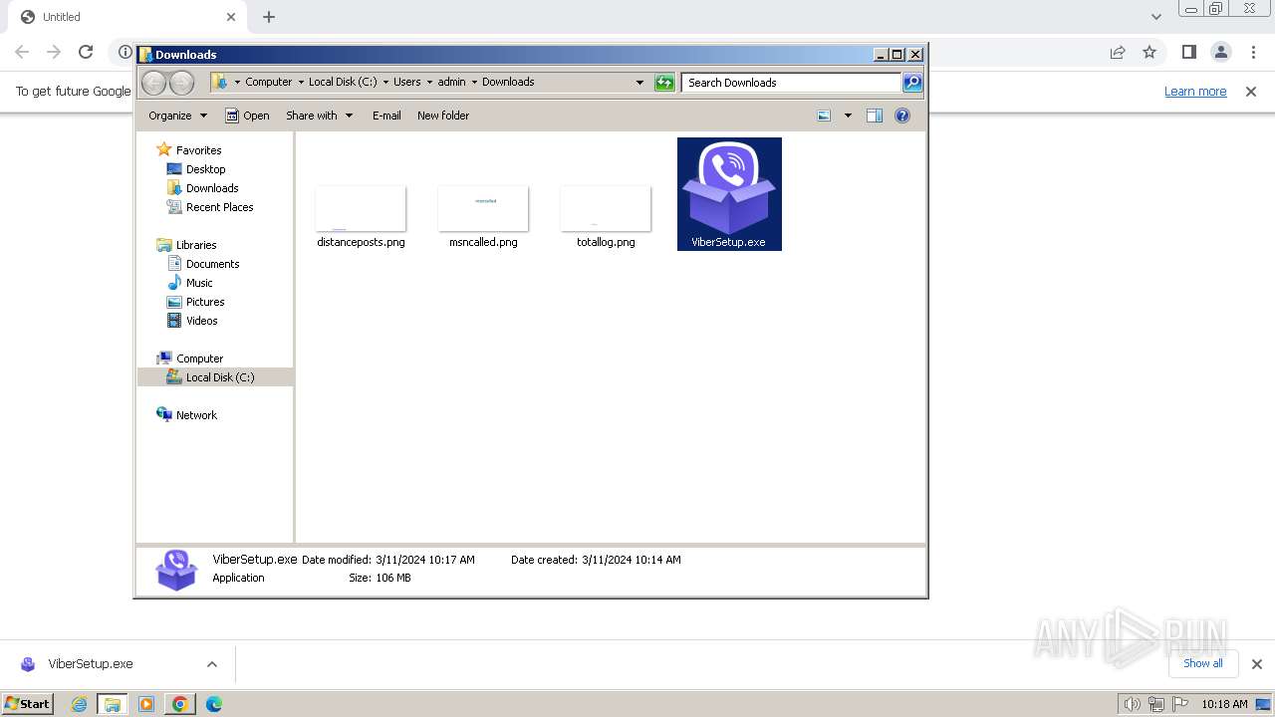1275x717 pixels.
Task: Expand the dropdown arrow after admin breadcrumb
Action: click(x=474, y=83)
